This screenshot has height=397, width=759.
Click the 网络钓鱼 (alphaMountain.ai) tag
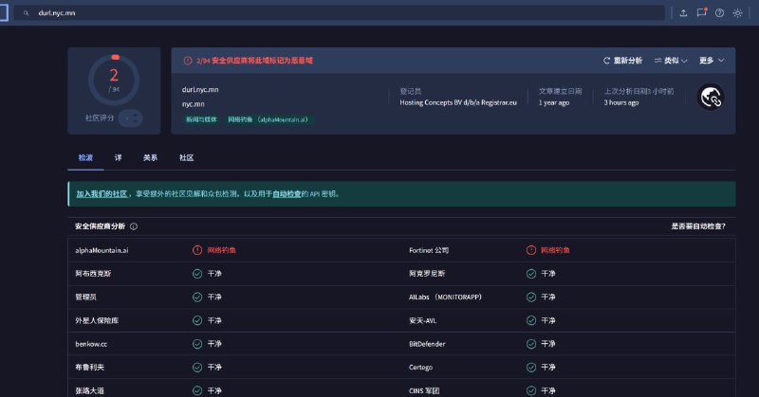click(x=268, y=119)
